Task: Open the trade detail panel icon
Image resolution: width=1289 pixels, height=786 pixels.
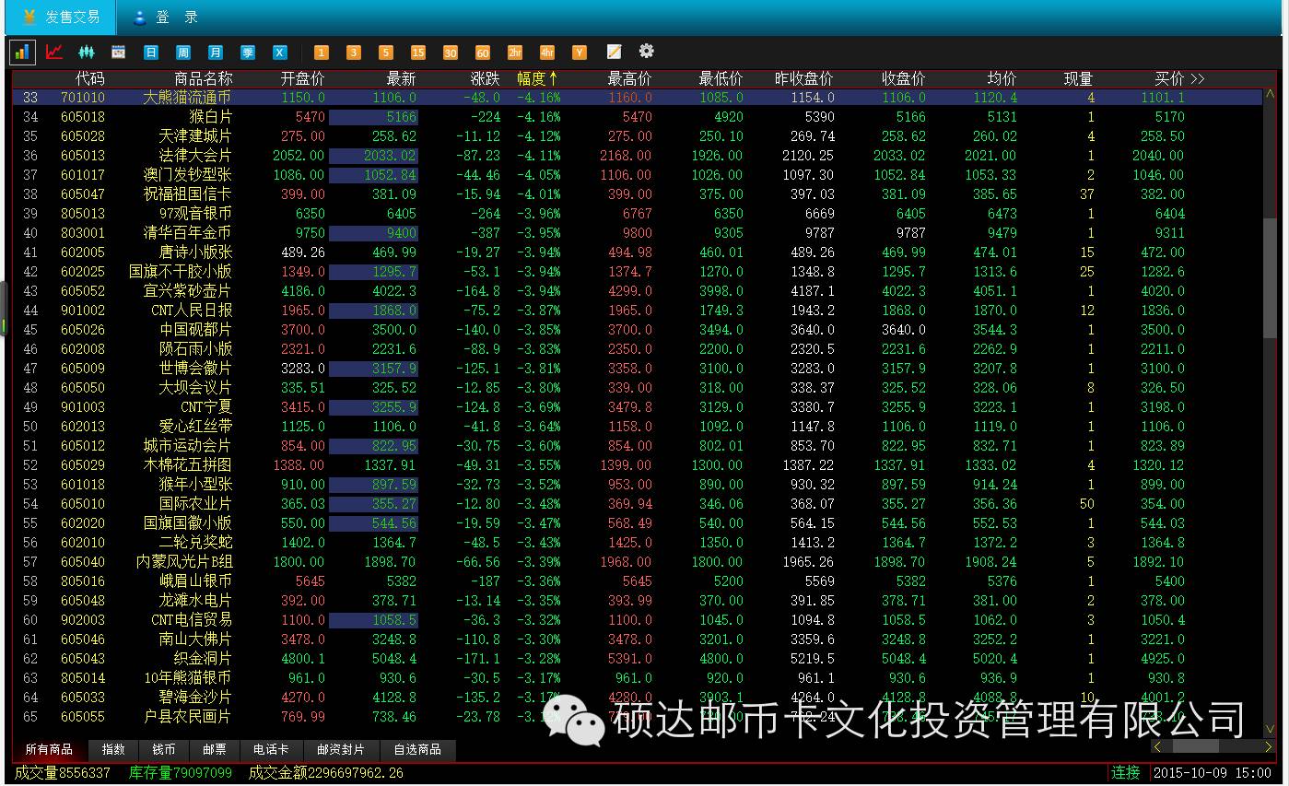Action: [118, 53]
